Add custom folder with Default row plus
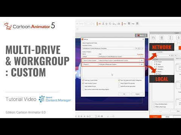Image resolution: width=181 pixels, height=135 pixels. tap(142, 57)
